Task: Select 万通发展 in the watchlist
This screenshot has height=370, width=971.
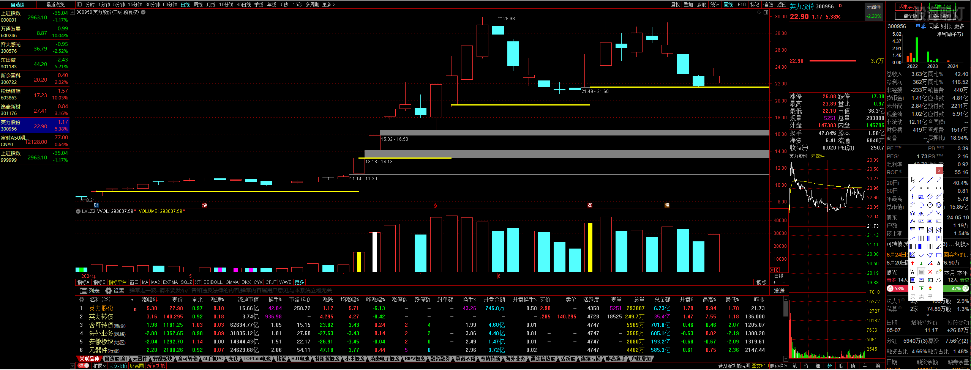Action: pyautogui.click(x=35, y=32)
